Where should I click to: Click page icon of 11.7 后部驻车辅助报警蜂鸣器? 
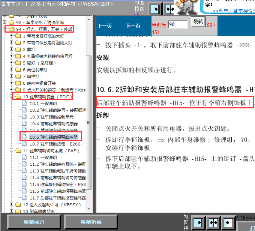(24, 198)
